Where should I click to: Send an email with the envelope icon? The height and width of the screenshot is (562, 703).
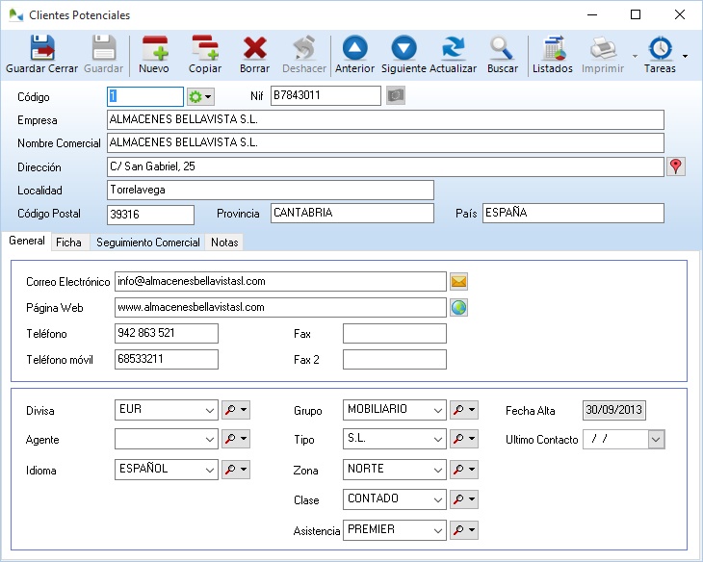[x=458, y=281]
